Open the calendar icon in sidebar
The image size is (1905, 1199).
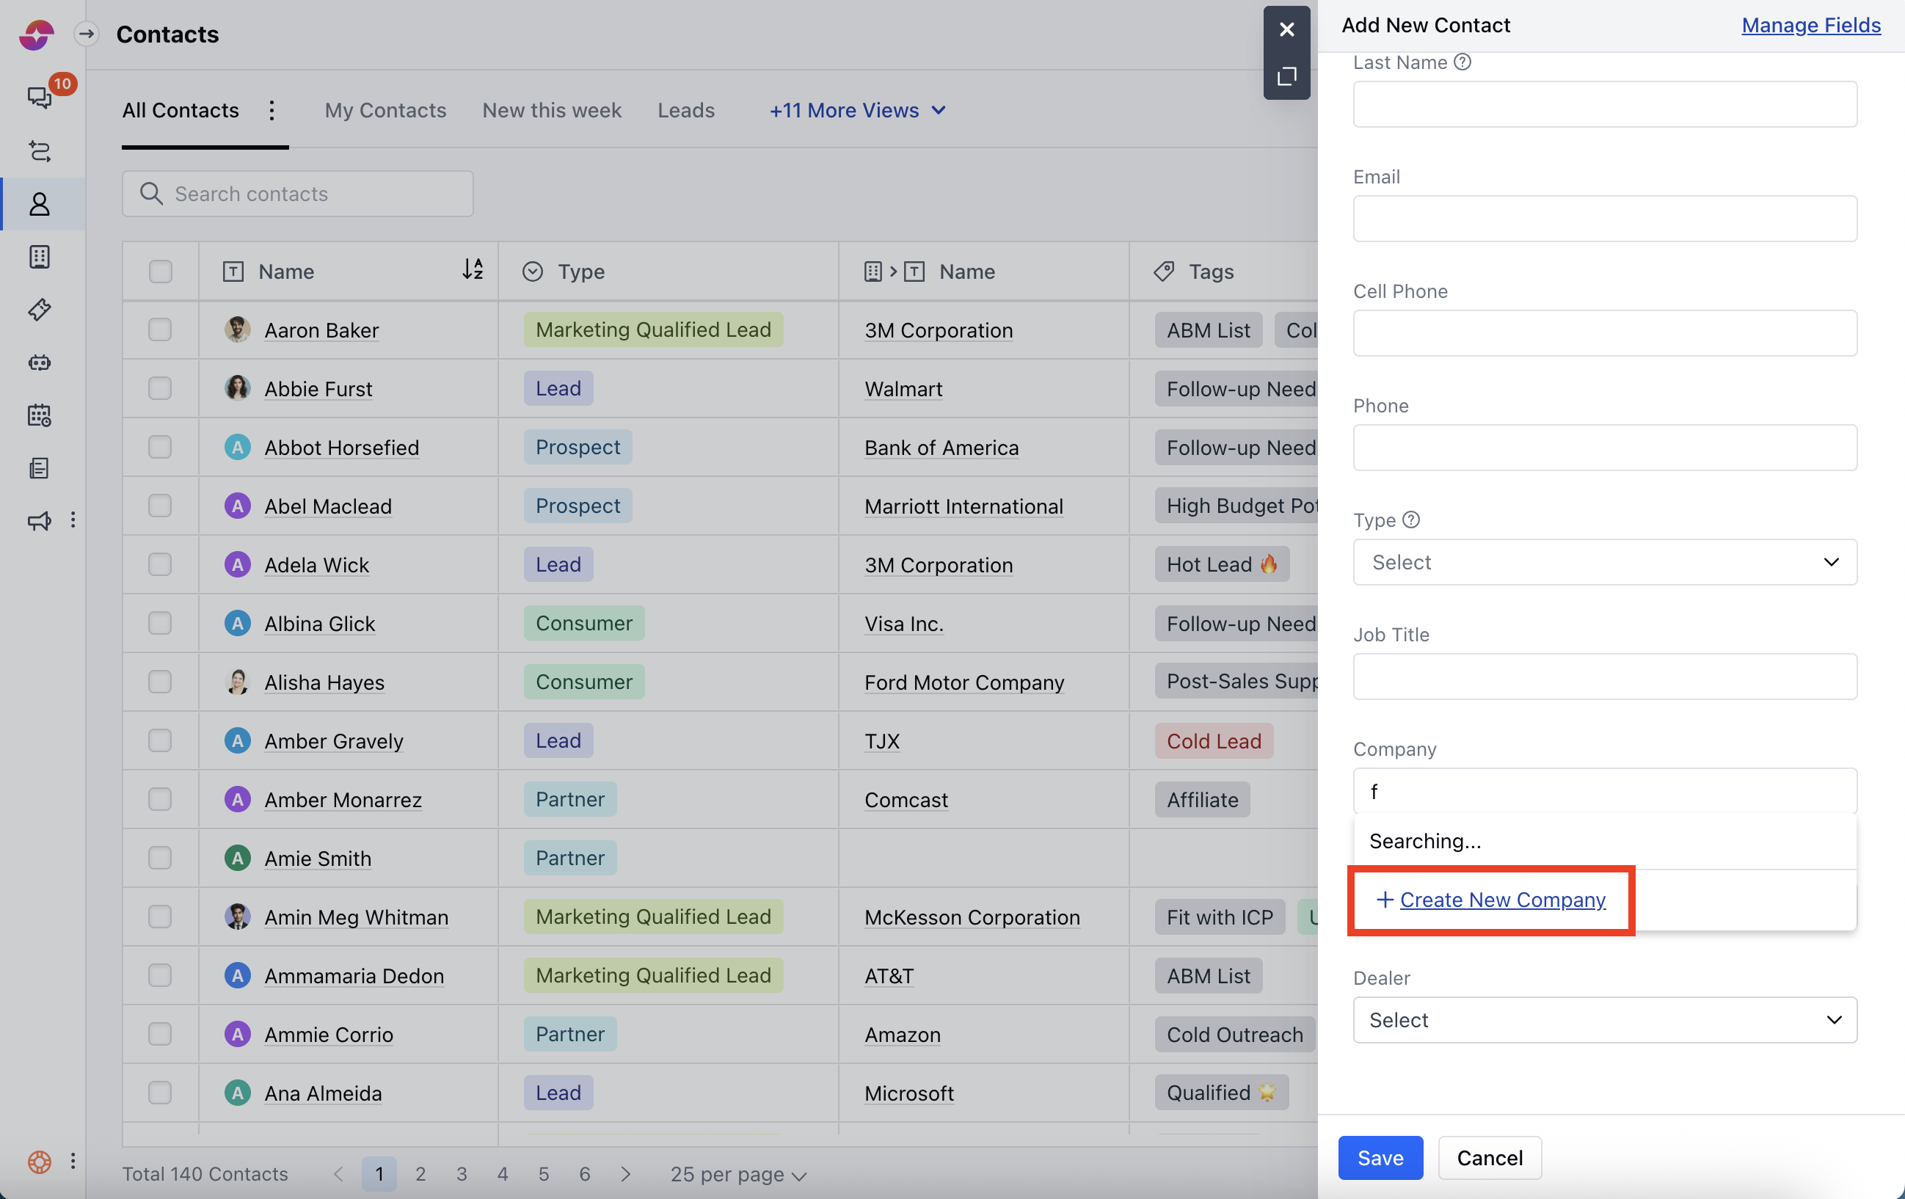tap(40, 415)
